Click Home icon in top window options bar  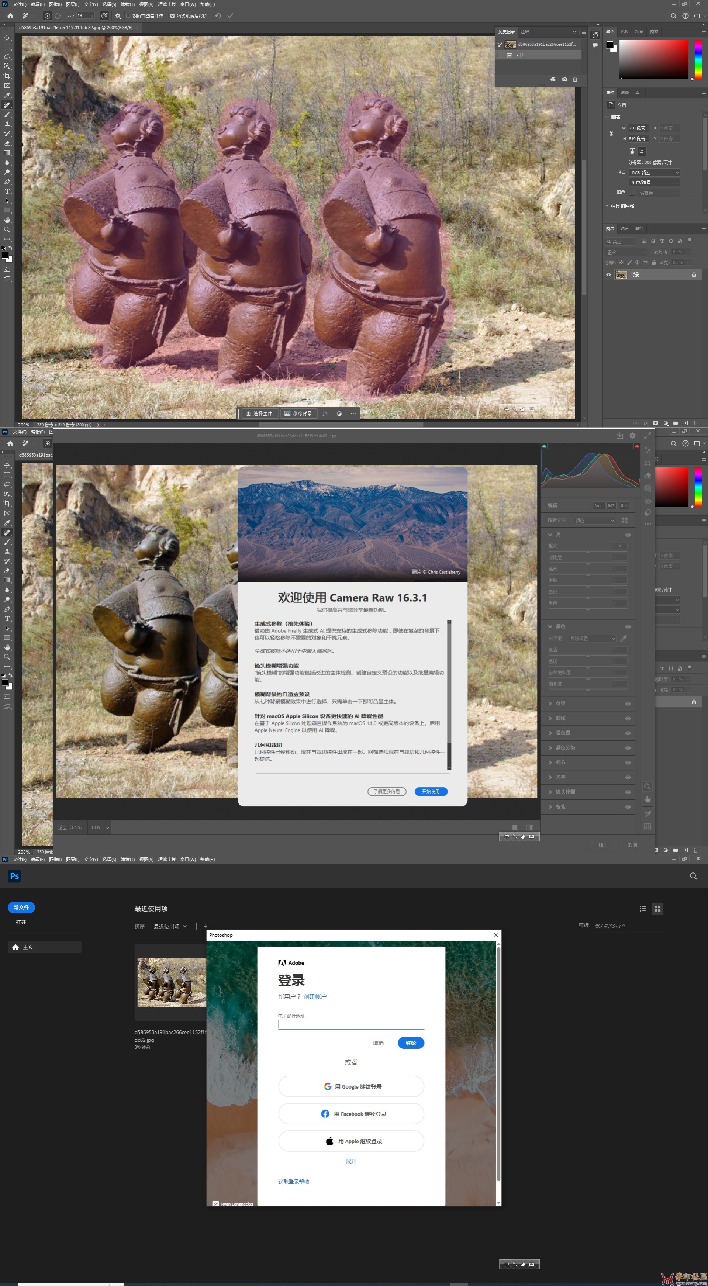(10, 16)
